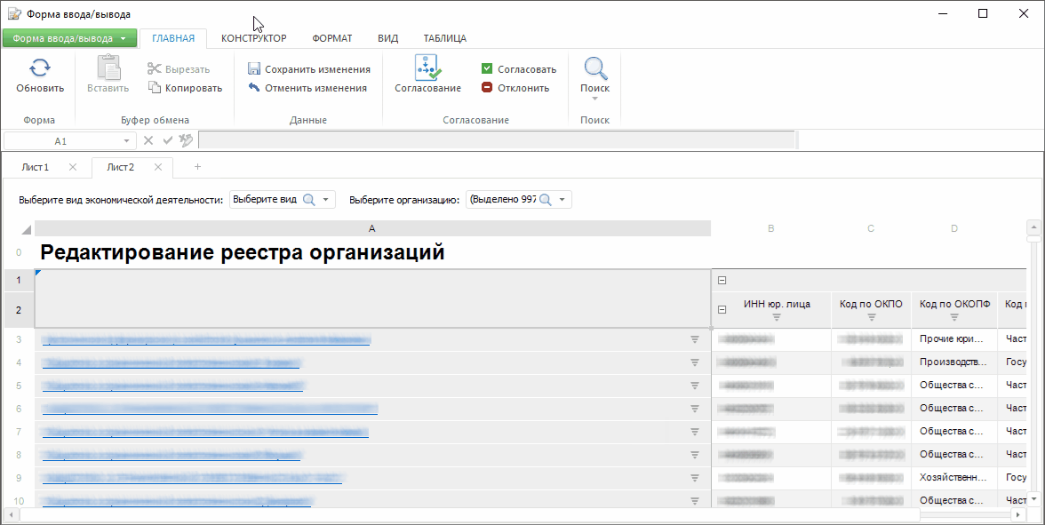Add new sheet with plus button
Viewport: 1045px width, 525px height.
[197, 167]
